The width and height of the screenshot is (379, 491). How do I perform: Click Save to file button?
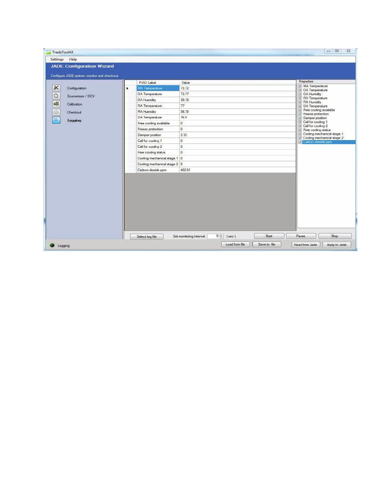[267, 244]
